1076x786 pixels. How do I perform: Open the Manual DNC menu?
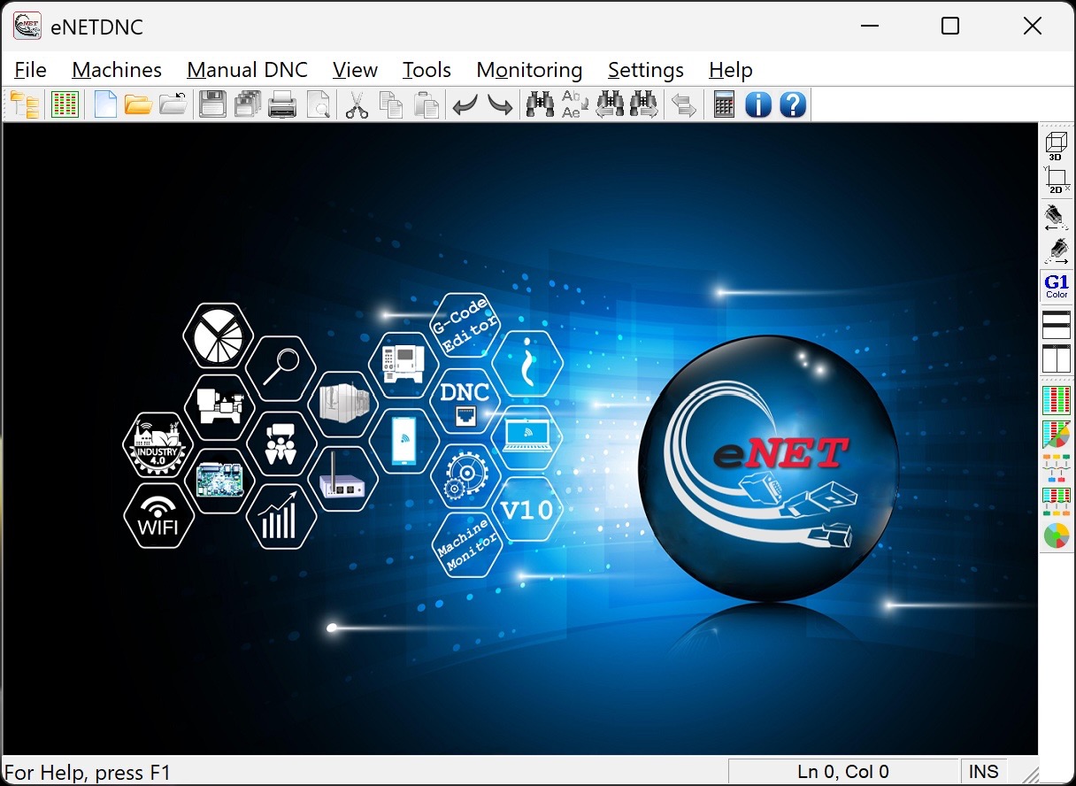tap(247, 69)
